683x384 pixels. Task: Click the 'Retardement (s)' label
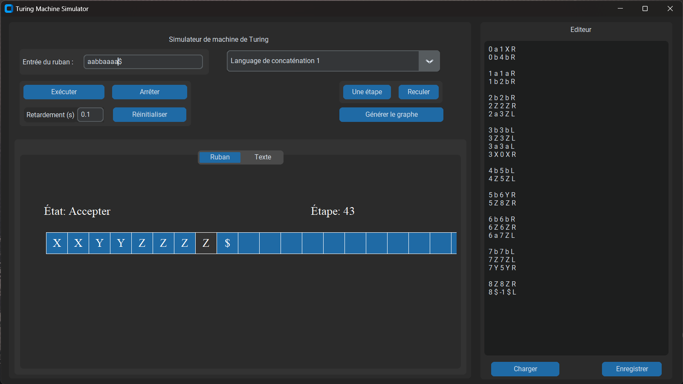click(50, 115)
